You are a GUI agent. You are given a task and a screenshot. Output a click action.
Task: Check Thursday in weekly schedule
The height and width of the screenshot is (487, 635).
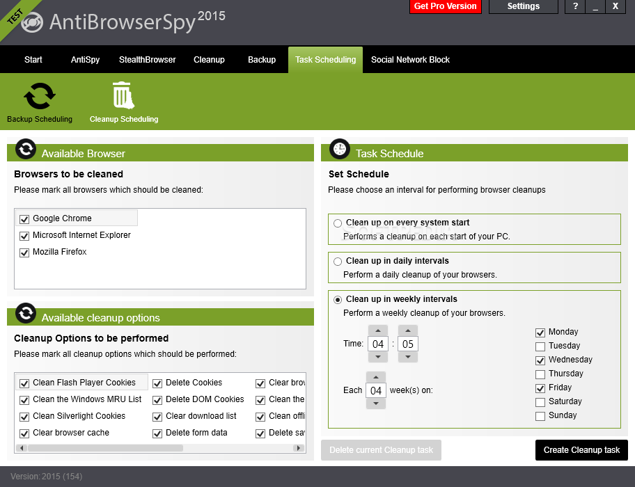(x=540, y=374)
